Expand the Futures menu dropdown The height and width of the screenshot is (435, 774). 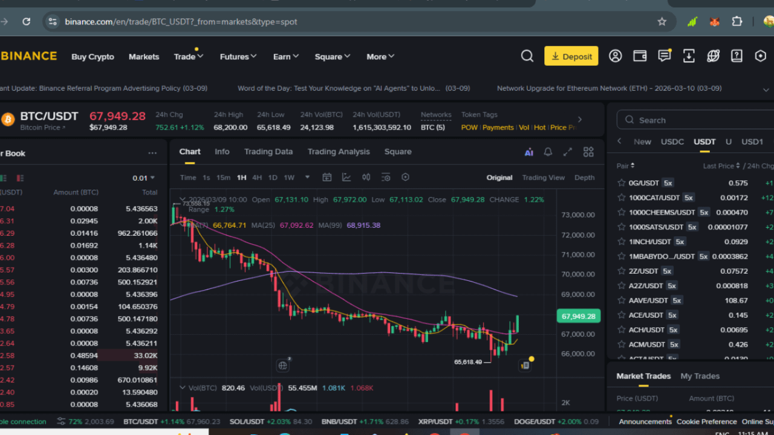pyautogui.click(x=238, y=57)
